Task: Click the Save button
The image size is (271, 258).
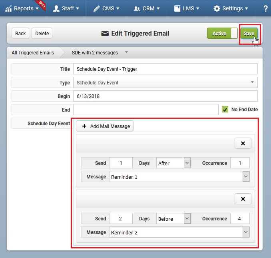Action: click(249, 33)
